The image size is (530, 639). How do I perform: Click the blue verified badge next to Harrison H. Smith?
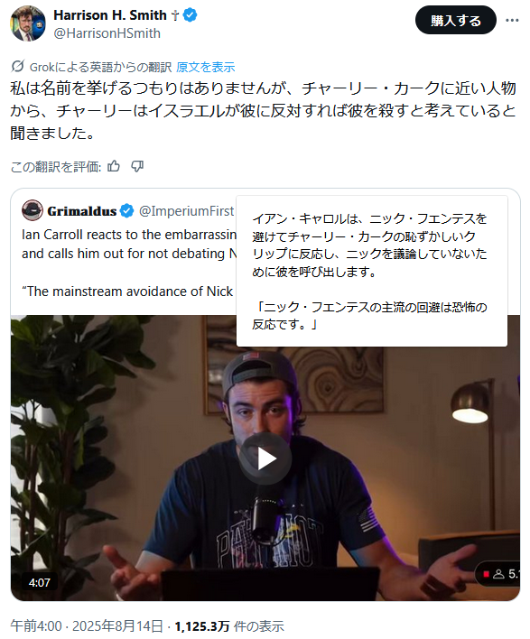pos(190,15)
